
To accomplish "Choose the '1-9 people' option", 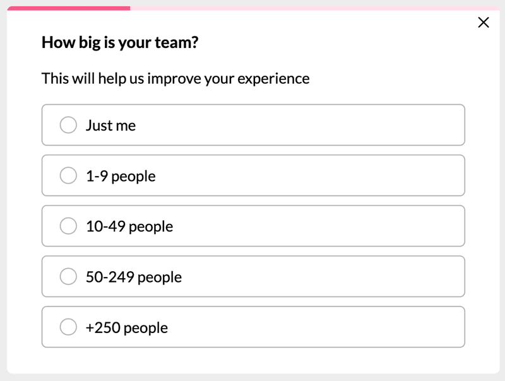I will [68, 175].
